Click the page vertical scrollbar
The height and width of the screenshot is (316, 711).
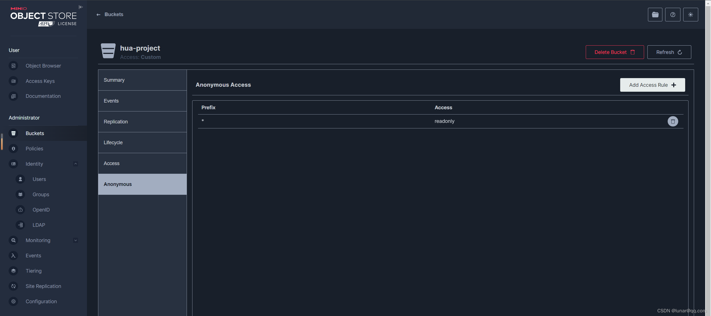pyautogui.click(x=708, y=158)
